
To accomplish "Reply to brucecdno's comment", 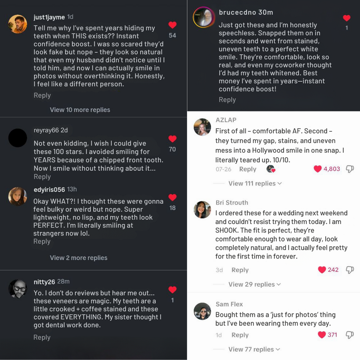I will pos(227,100).
